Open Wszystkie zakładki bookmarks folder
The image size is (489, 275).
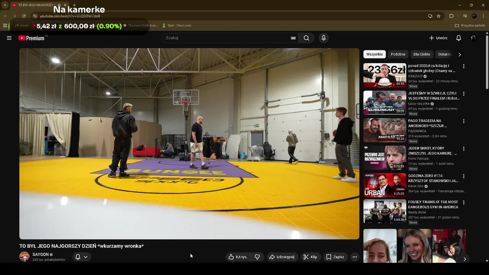pos(470,26)
